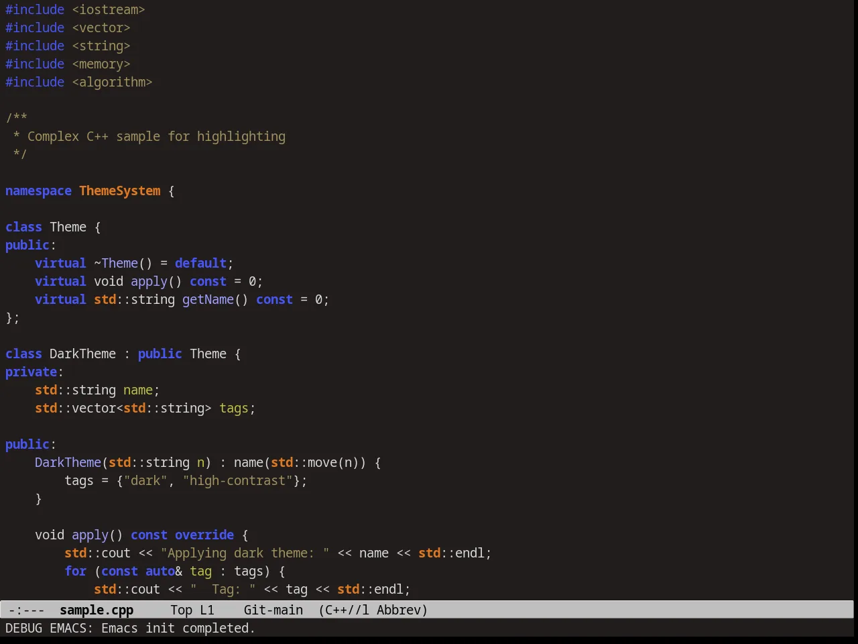The image size is (858, 644).
Task: Click the "high-contrast" string literal
Action: click(x=237, y=480)
